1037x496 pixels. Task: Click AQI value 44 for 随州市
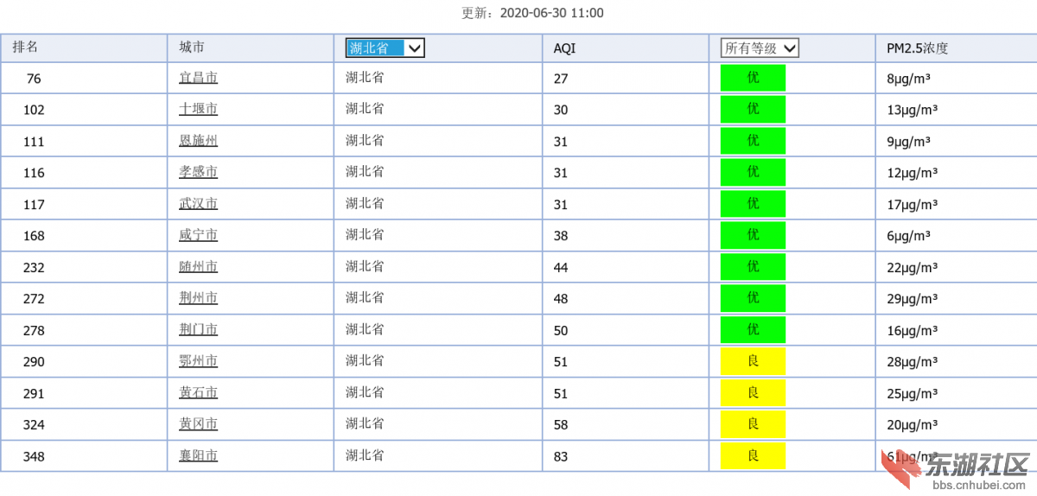561,268
